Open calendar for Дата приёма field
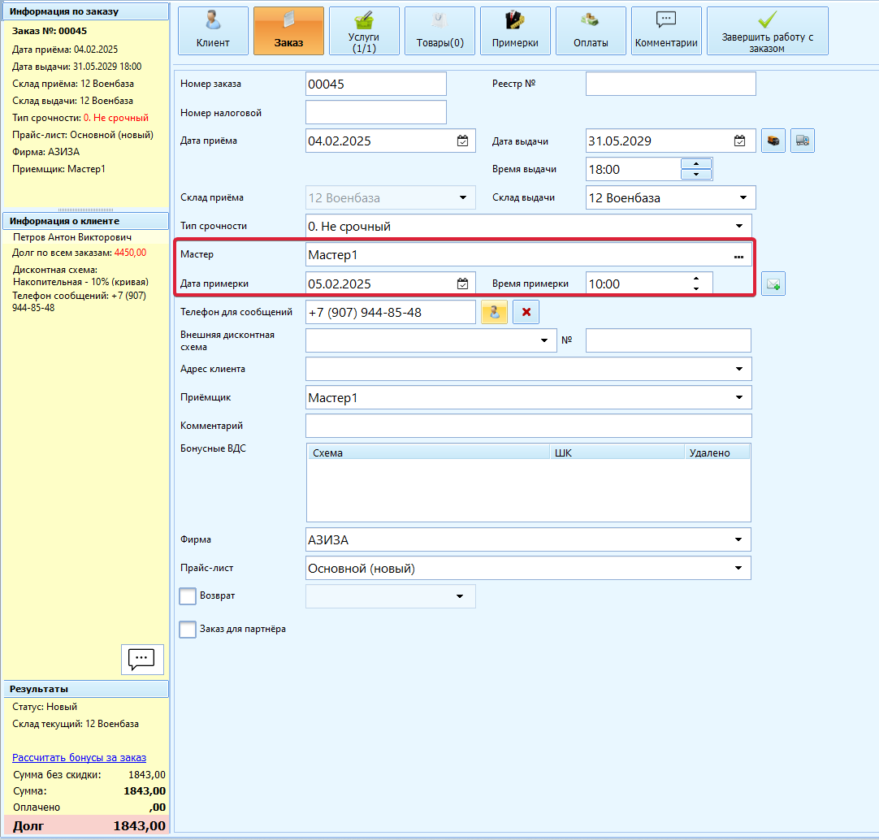The width and height of the screenshot is (879, 840). [462, 141]
